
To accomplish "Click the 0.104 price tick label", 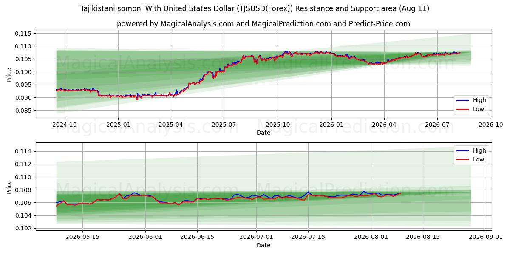I will (x=24, y=215).
